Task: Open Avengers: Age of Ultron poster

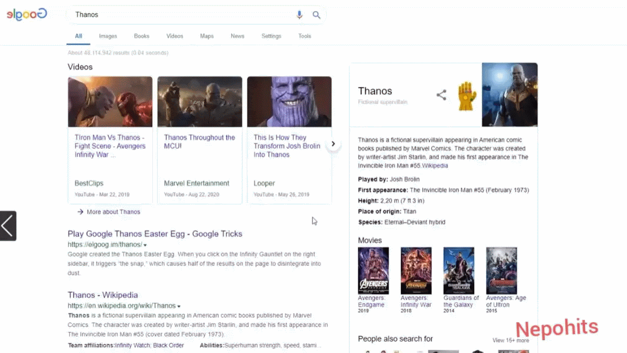Action: pyautogui.click(x=502, y=271)
